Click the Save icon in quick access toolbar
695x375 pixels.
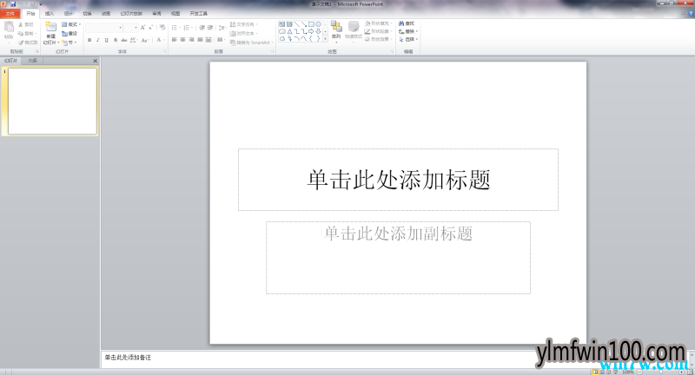pyautogui.click(x=14, y=4)
